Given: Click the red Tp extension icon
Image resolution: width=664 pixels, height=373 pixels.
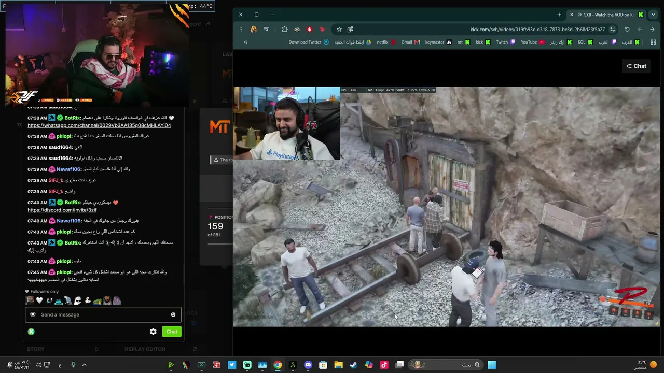Looking at the screenshot, I should click(322, 30).
